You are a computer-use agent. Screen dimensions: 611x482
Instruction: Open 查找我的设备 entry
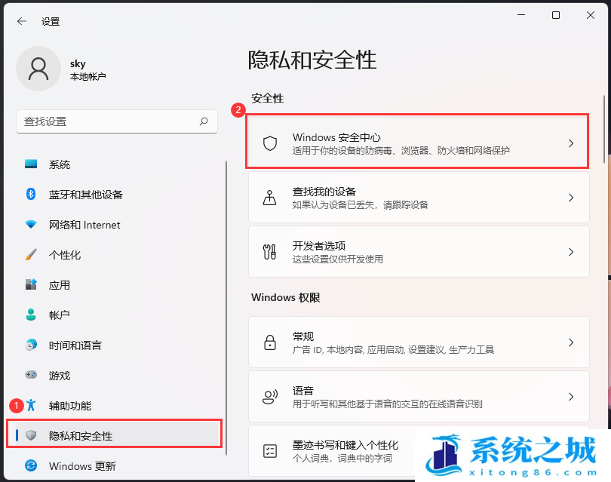coord(419,198)
